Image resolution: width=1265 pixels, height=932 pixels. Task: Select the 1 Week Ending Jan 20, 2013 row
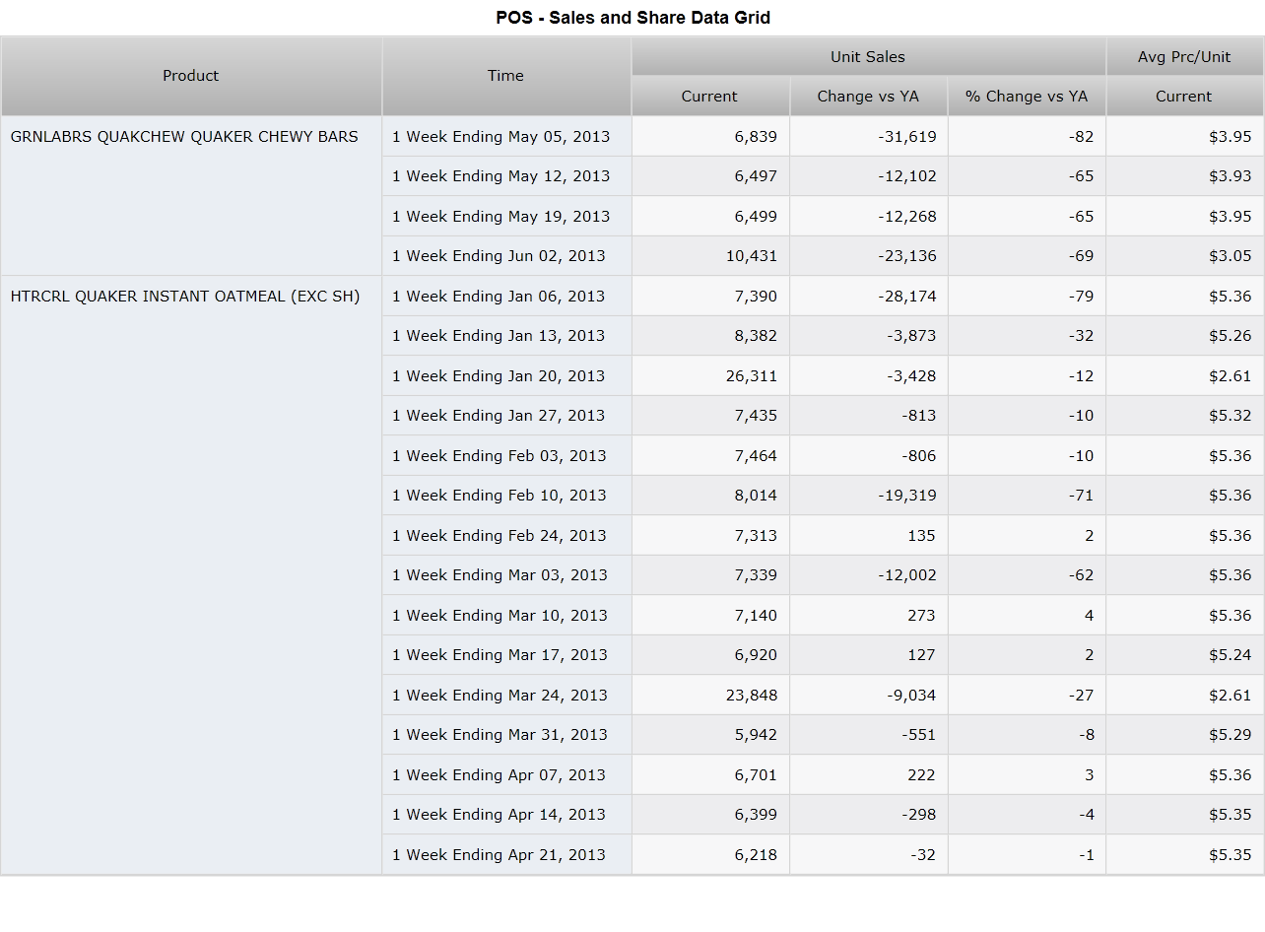pyautogui.click(x=506, y=376)
